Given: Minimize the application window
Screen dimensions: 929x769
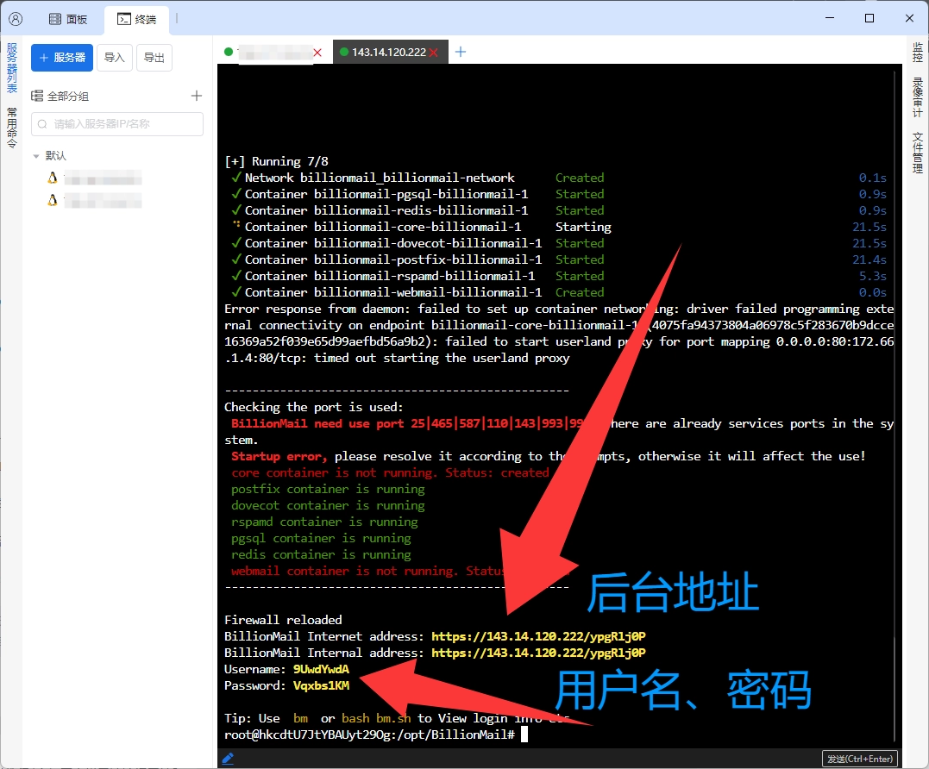Looking at the screenshot, I should pos(830,18).
